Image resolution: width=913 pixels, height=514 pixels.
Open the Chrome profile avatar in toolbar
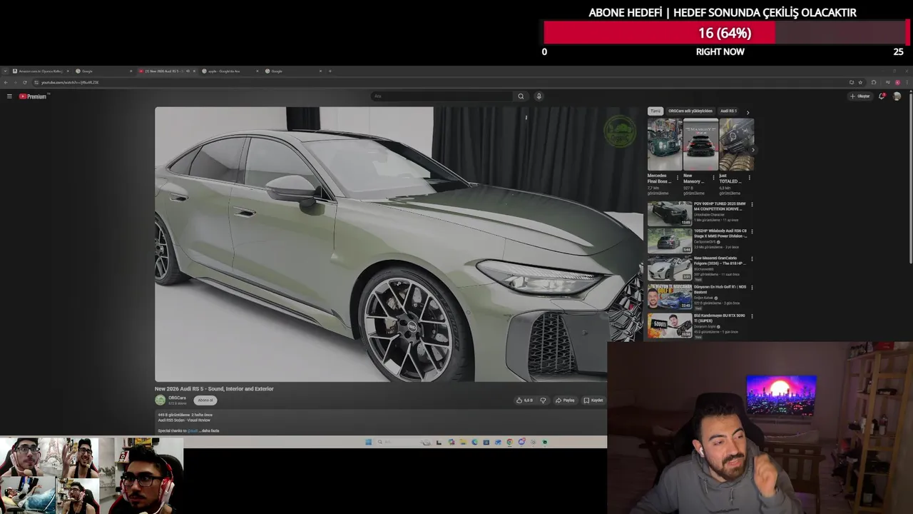[897, 82]
